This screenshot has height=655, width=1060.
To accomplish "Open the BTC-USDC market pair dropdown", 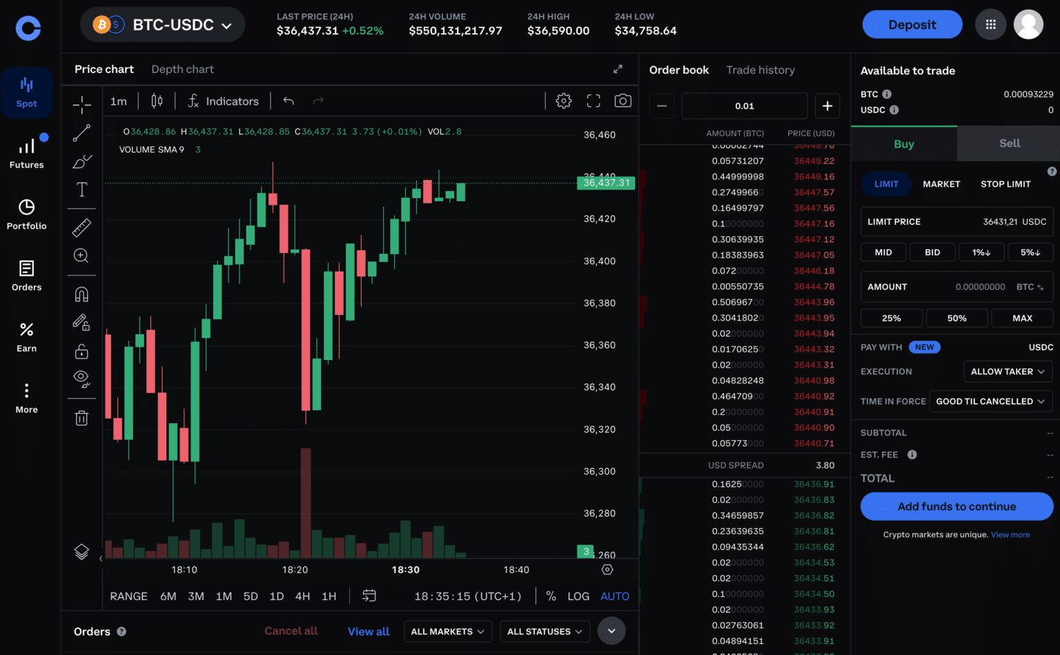I will click(x=163, y=25).
